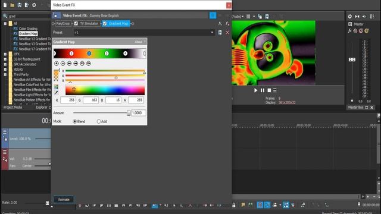The height and width of the screenshot is (214, 381).
Task: Expand the VEGAS folder
Action: point(5,70)
